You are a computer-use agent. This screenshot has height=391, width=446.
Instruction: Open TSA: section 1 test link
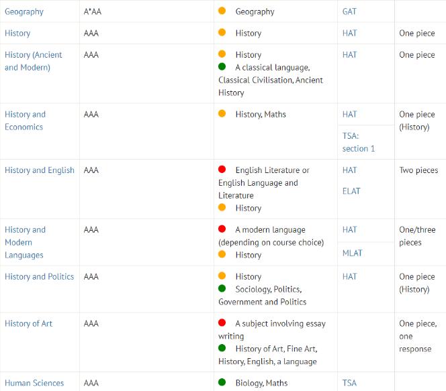tap(359, 142)
